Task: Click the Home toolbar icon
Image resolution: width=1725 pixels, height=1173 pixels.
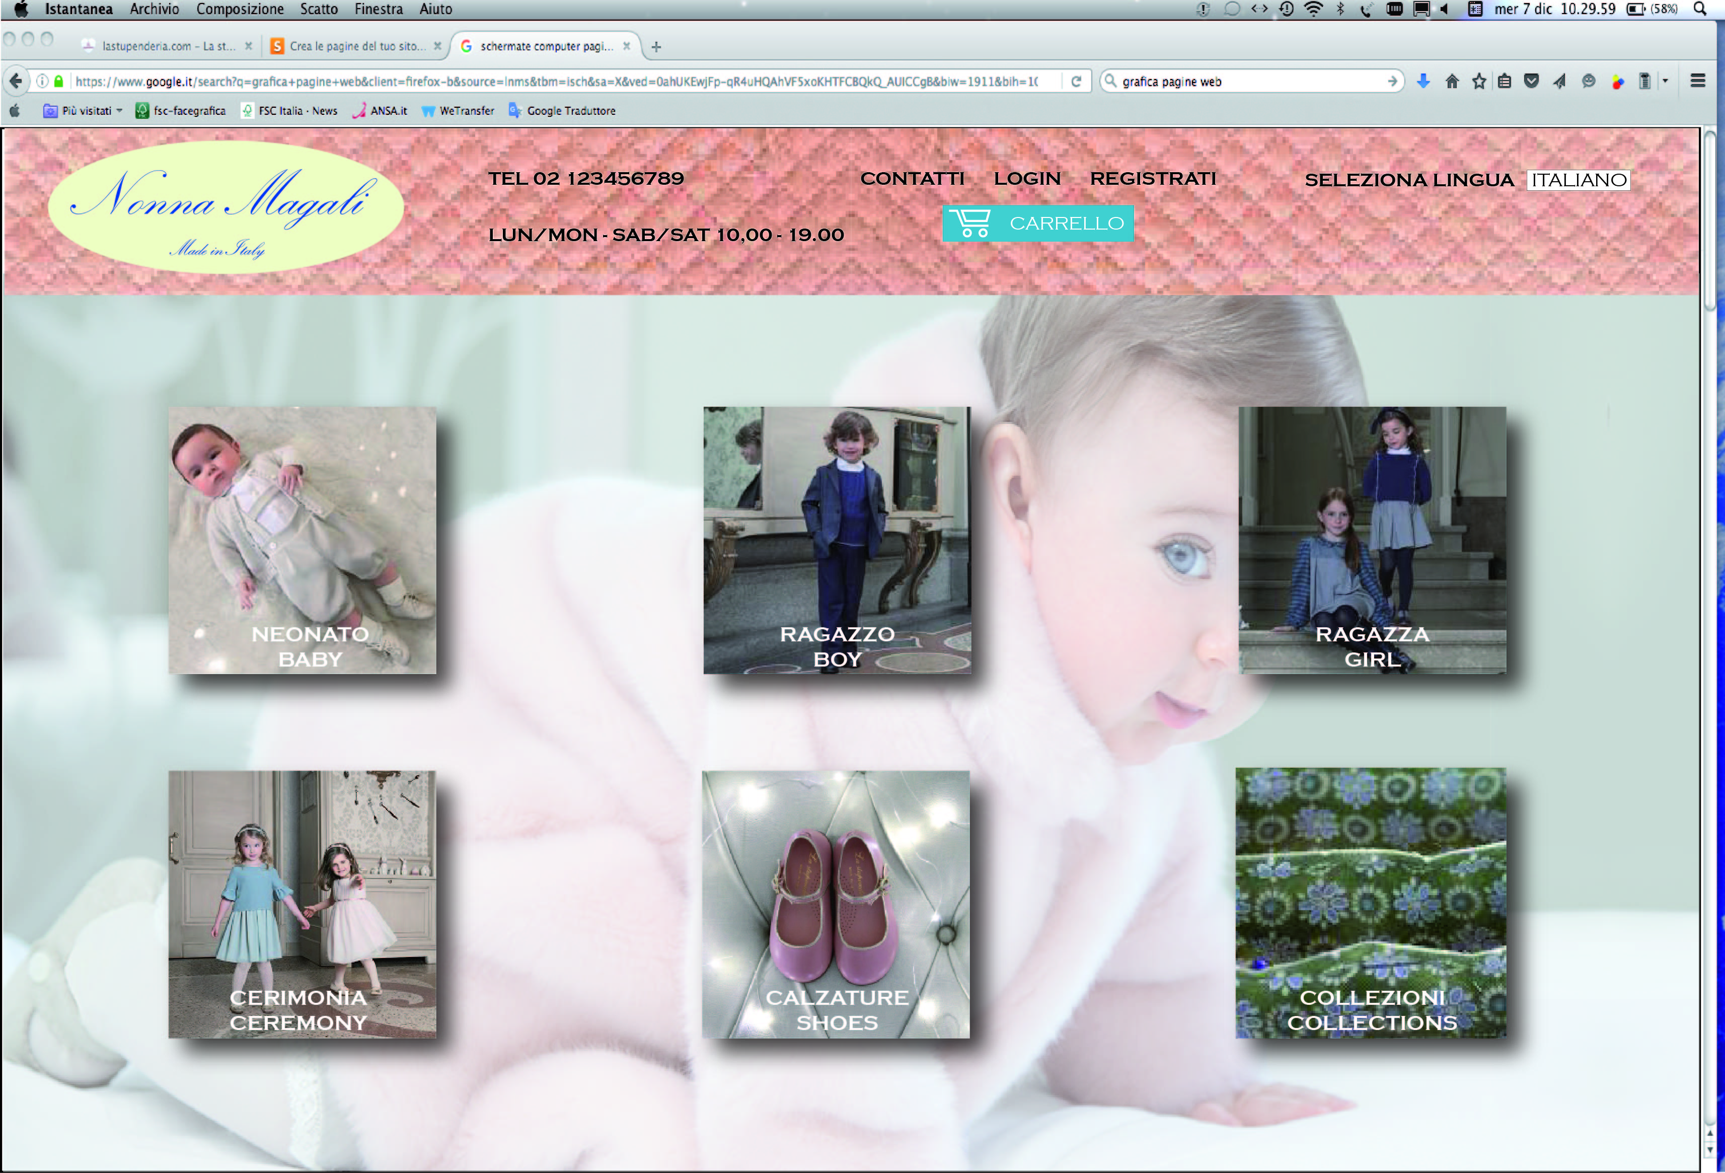Action: pyautogui.click(x=1452, y=81)
